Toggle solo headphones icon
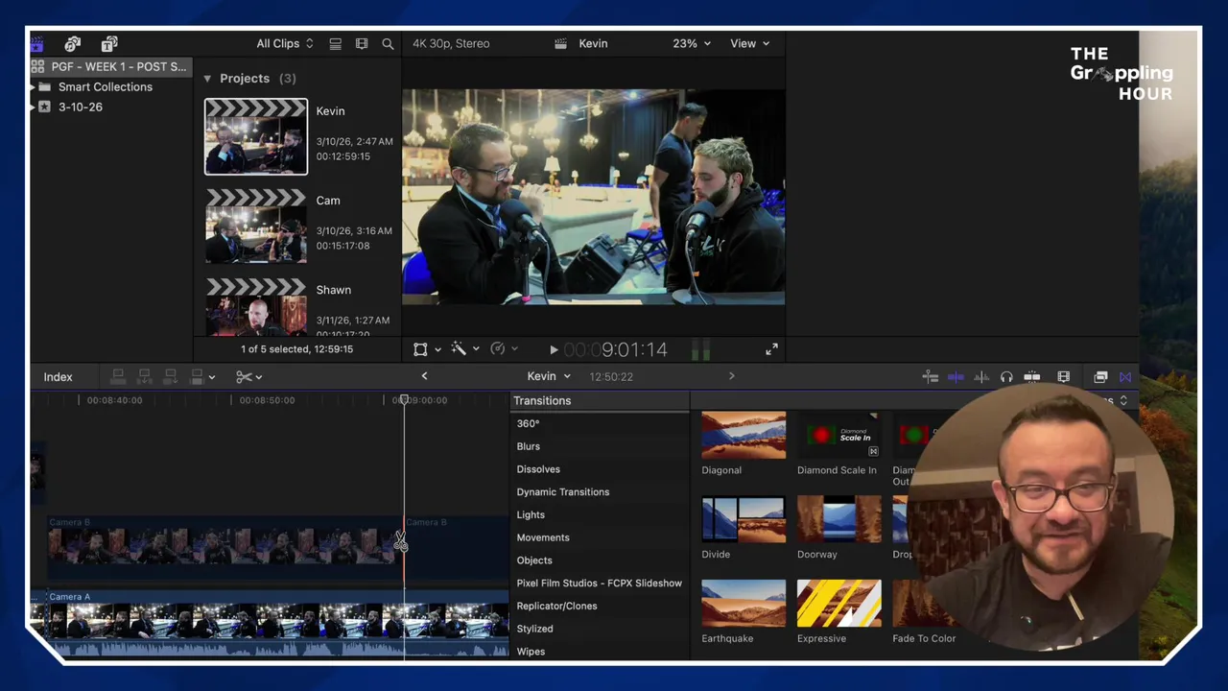The image size is (1228, 691). point(1006,376)
